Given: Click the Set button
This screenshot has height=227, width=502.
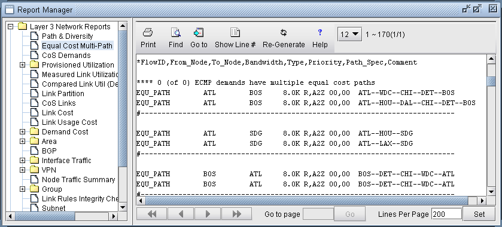Looking at the screenshot, I should 479,214.
